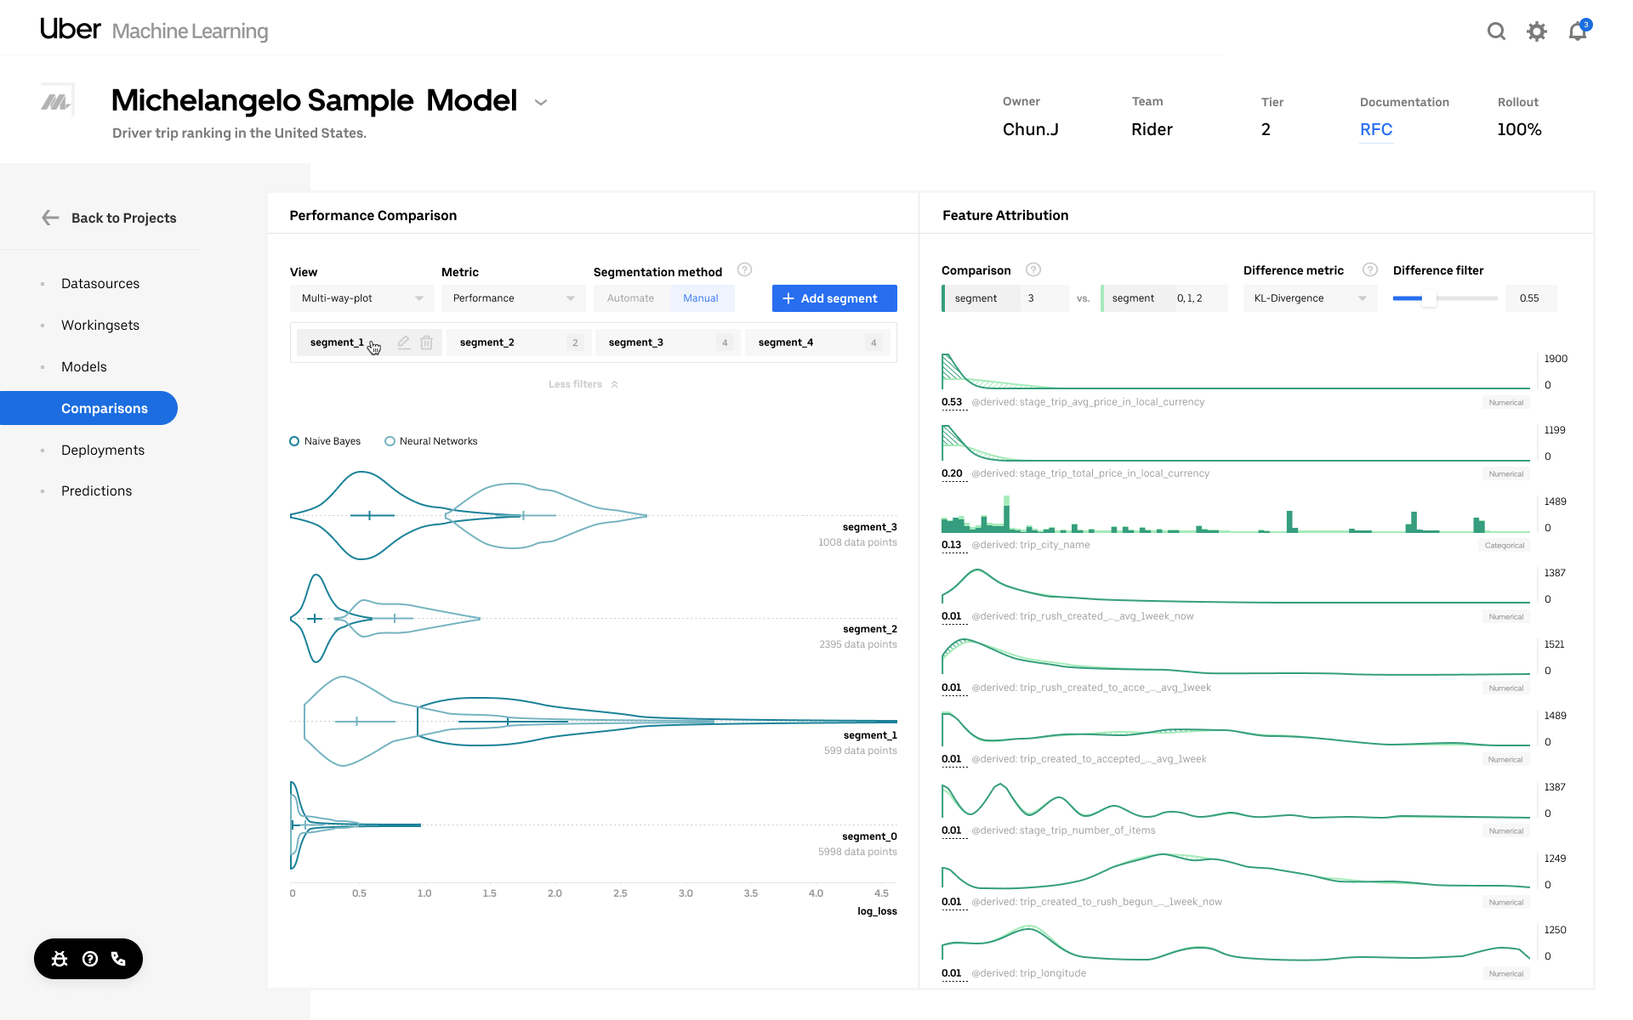Screen dimensions: 1633x1020
Task: Open the RFC documentation link
Action: pyautogui.click(x=1375, y=129)
